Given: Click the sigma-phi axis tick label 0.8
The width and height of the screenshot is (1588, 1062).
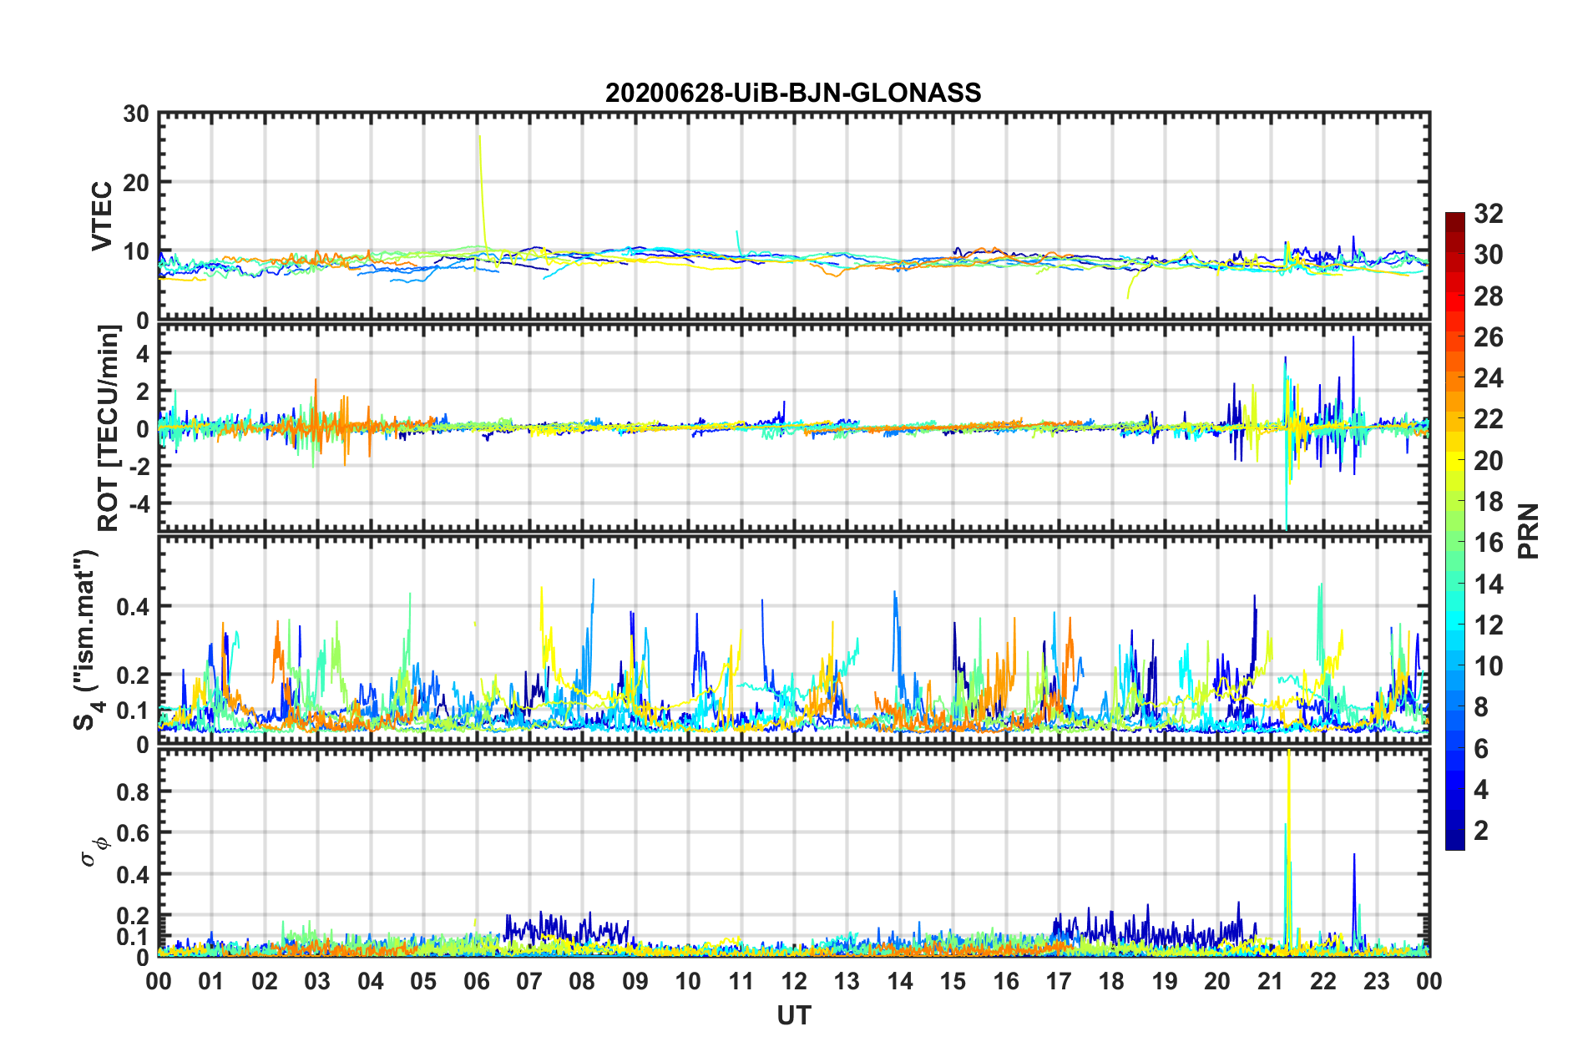Looking at the screenshot, I should [x=133, y=791].
